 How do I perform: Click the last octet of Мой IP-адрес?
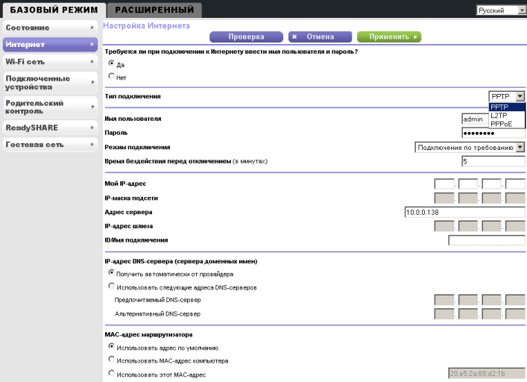point(515,184)
